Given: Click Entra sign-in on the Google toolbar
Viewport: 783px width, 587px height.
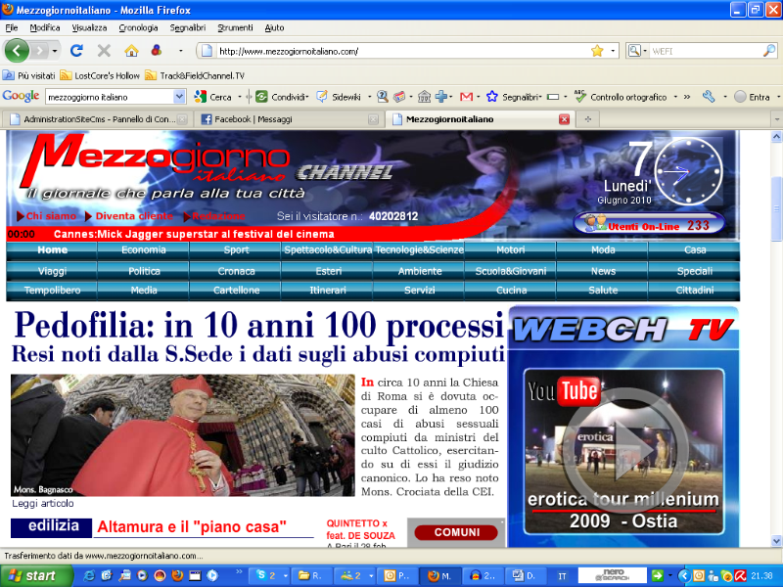Looking at the screenshot, I should point(752,97).
